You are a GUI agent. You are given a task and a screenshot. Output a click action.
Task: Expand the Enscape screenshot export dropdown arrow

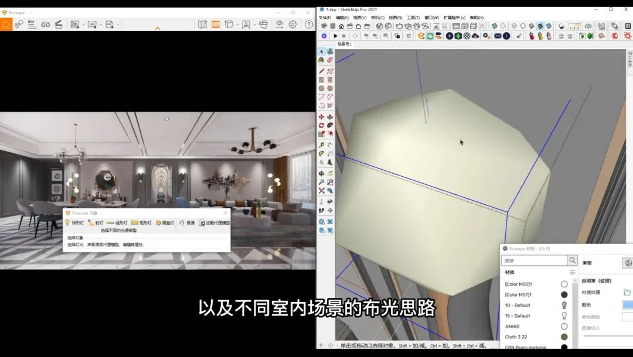point(83,25)
